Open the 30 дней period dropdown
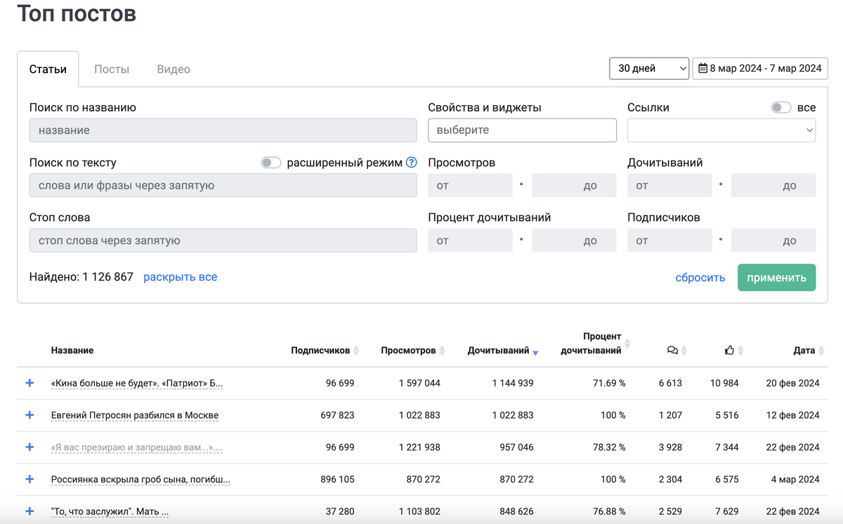843x524 pixels. pos(648,69)
